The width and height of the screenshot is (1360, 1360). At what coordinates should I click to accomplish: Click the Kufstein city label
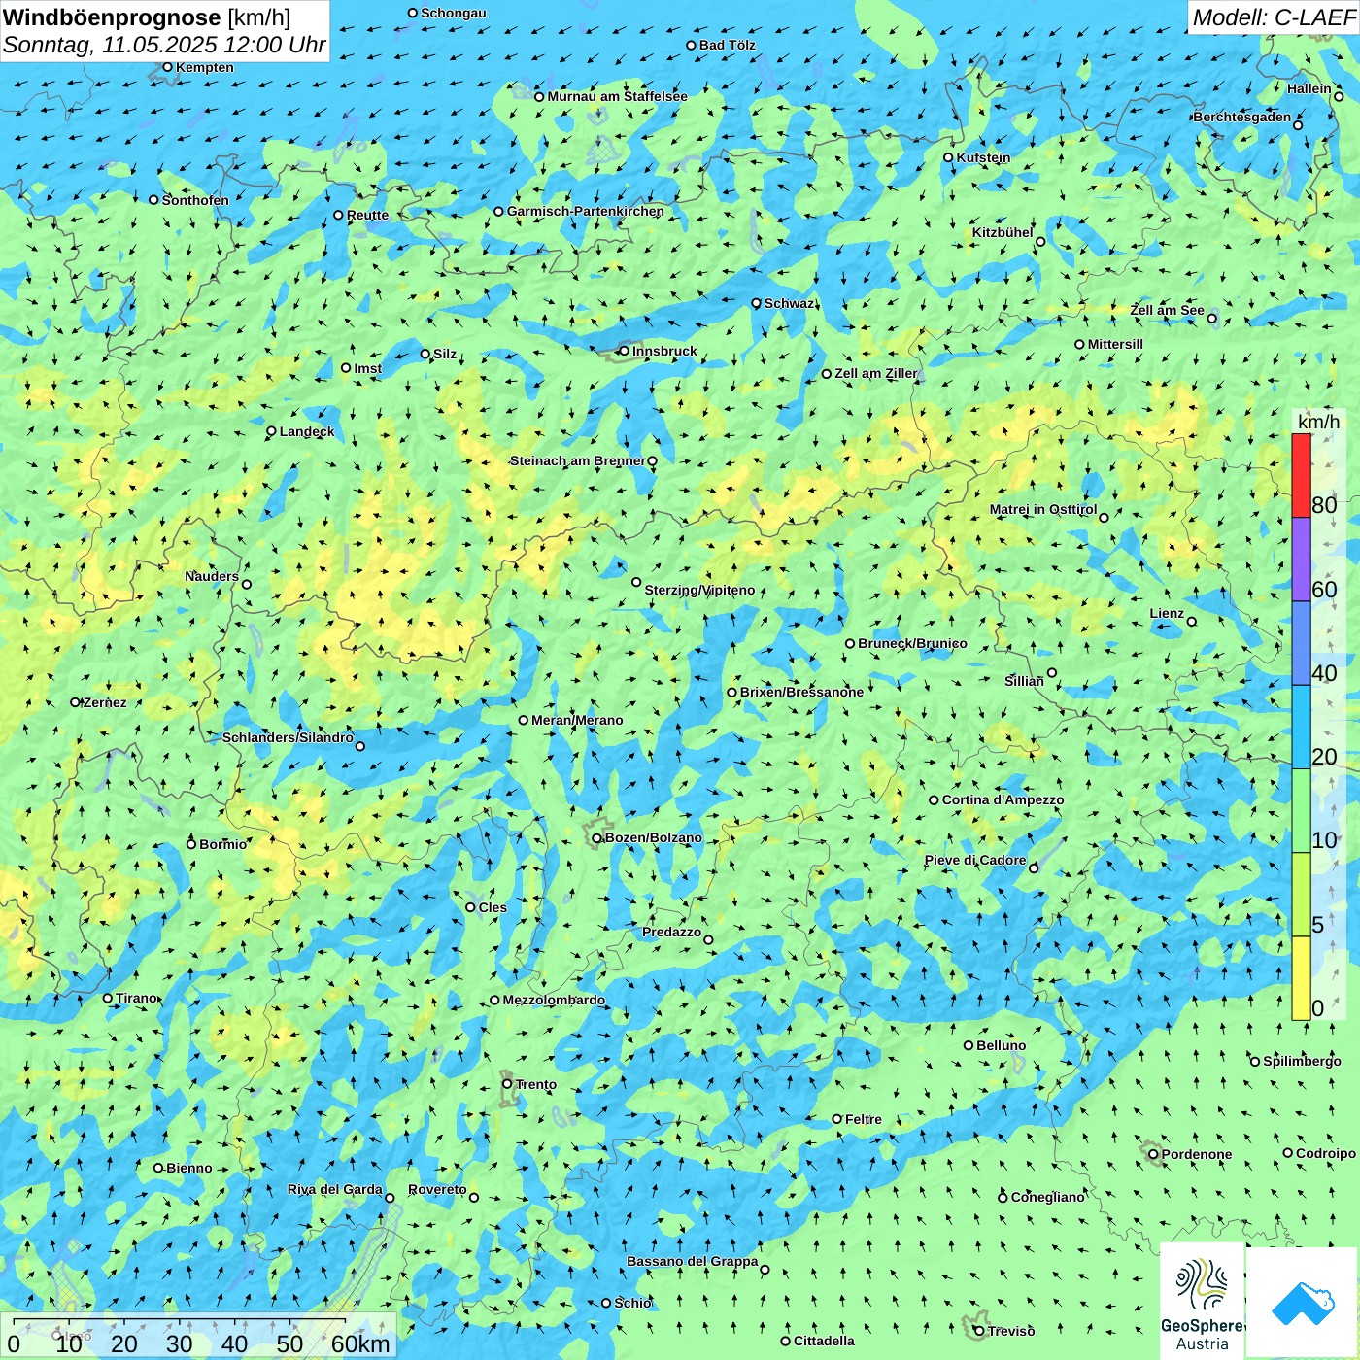(x=983, y=157)
